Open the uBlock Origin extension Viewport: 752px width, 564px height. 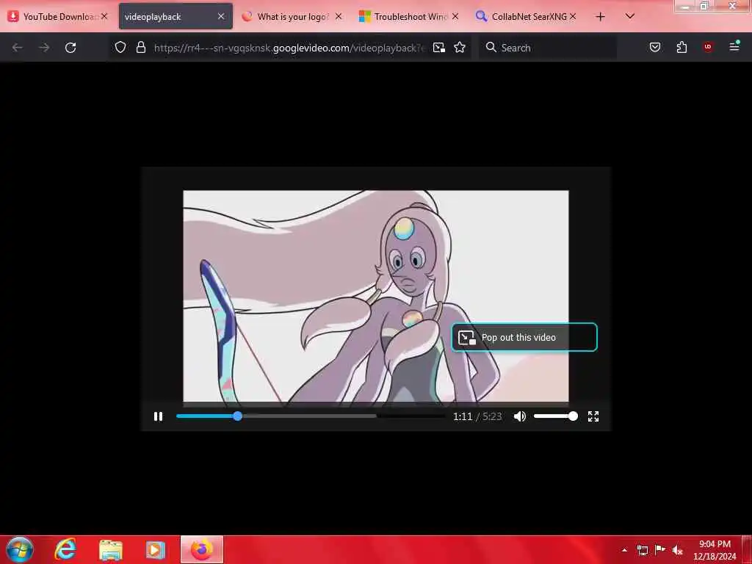point(708,47)
